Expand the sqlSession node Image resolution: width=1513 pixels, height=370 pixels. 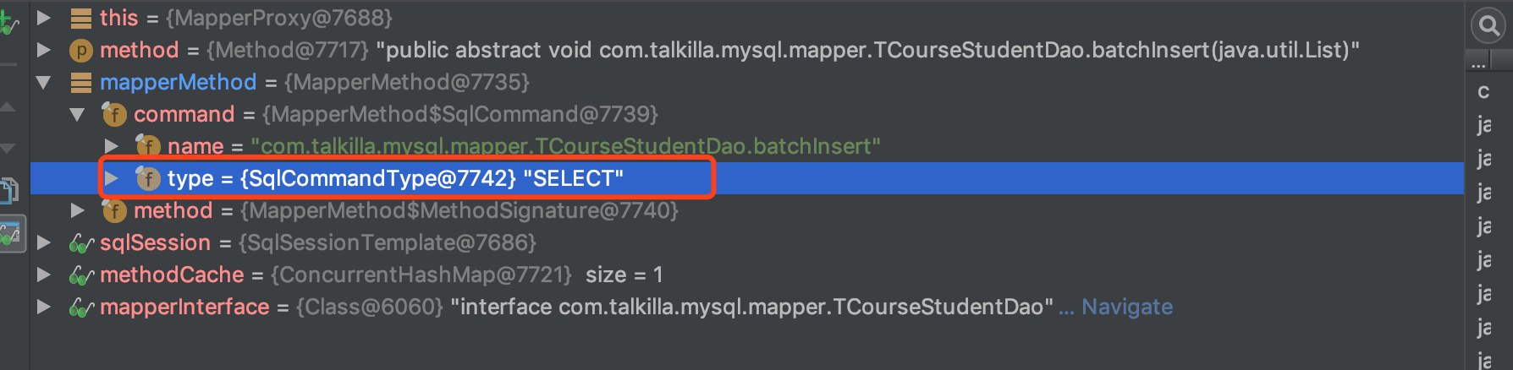pyautogui.click(x=44, y=242)
